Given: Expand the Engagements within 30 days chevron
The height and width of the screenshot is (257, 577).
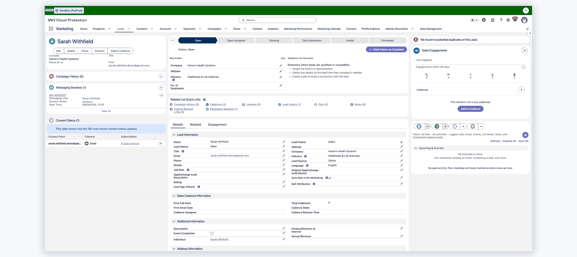Looking at the screenshot, I should click(x=523, y=67).
